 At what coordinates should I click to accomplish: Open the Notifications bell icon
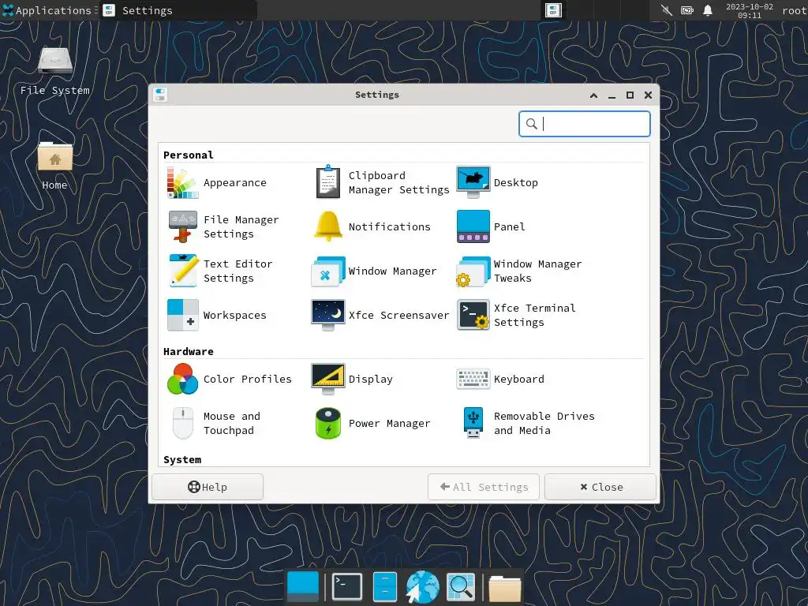[327, 226]
